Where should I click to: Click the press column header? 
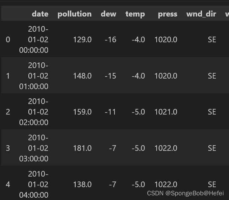167,15
